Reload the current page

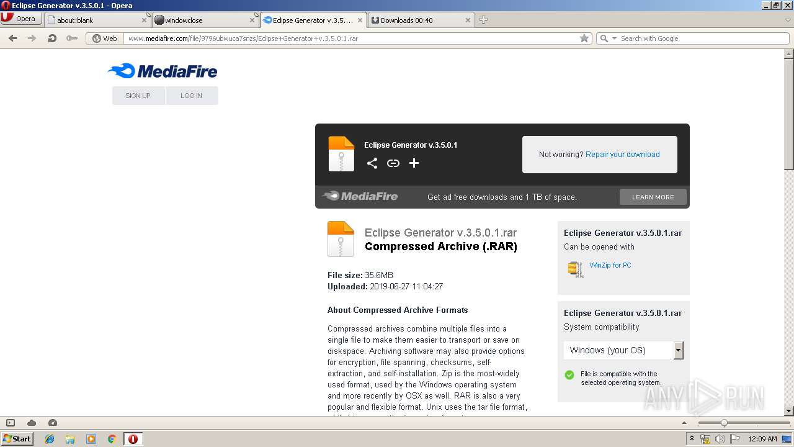[x=52, y=38]
